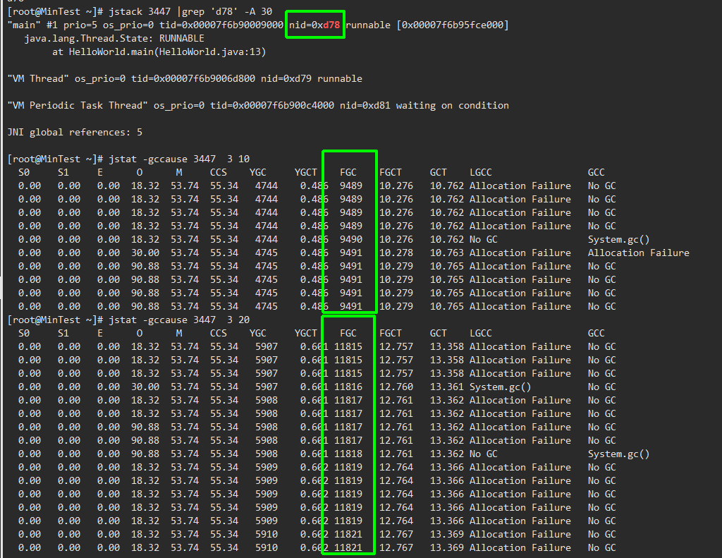The width and height of the screenshot is (722, 558).
Task: Click nid=0xd79 in the VM Thread line
Action: [x=286, y=78]
